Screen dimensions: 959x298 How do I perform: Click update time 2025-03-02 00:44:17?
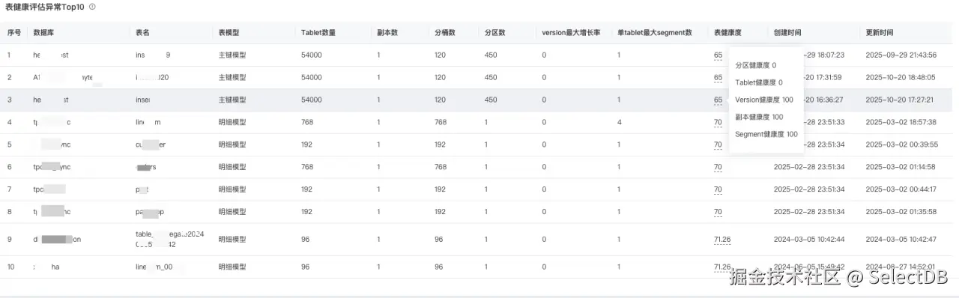pyautogui.click(x=901, y=189)
